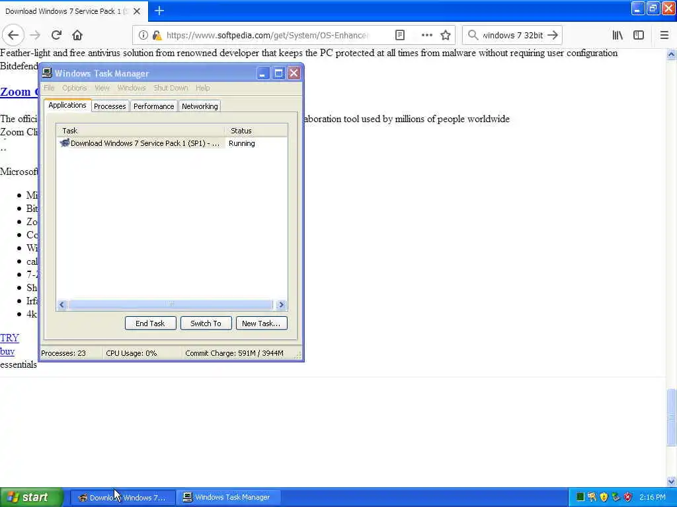Open the Firefox home page icon
The height and width of the screenshot is (507, 677).
(x=77, y=36)
